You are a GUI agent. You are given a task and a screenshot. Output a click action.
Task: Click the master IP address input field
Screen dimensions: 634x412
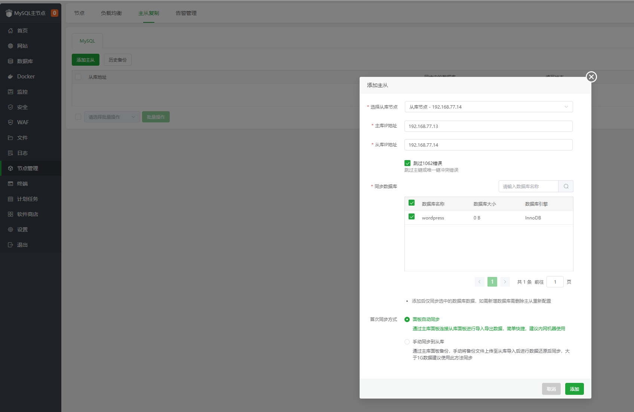click(488, 126)
